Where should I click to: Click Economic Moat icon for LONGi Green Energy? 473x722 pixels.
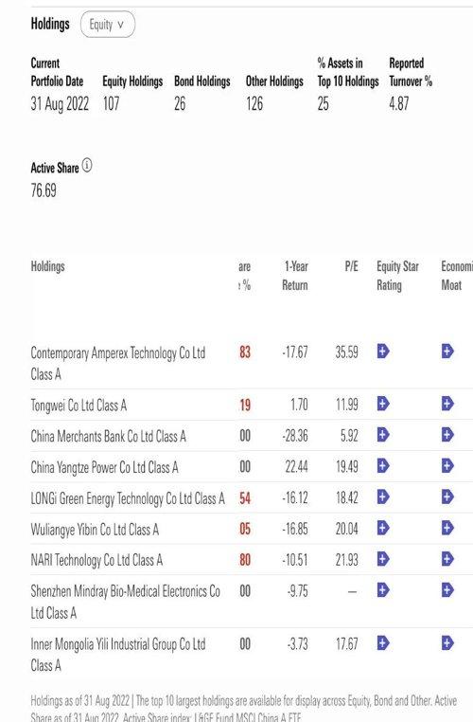pos(447,496)
